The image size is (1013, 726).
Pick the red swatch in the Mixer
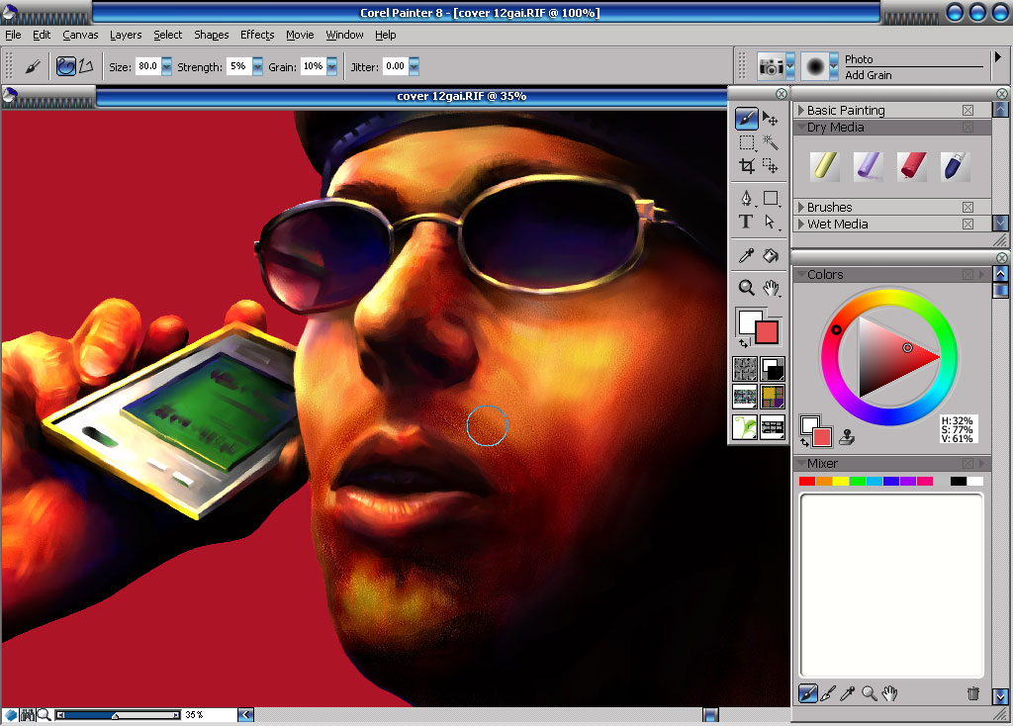point(807,482)
